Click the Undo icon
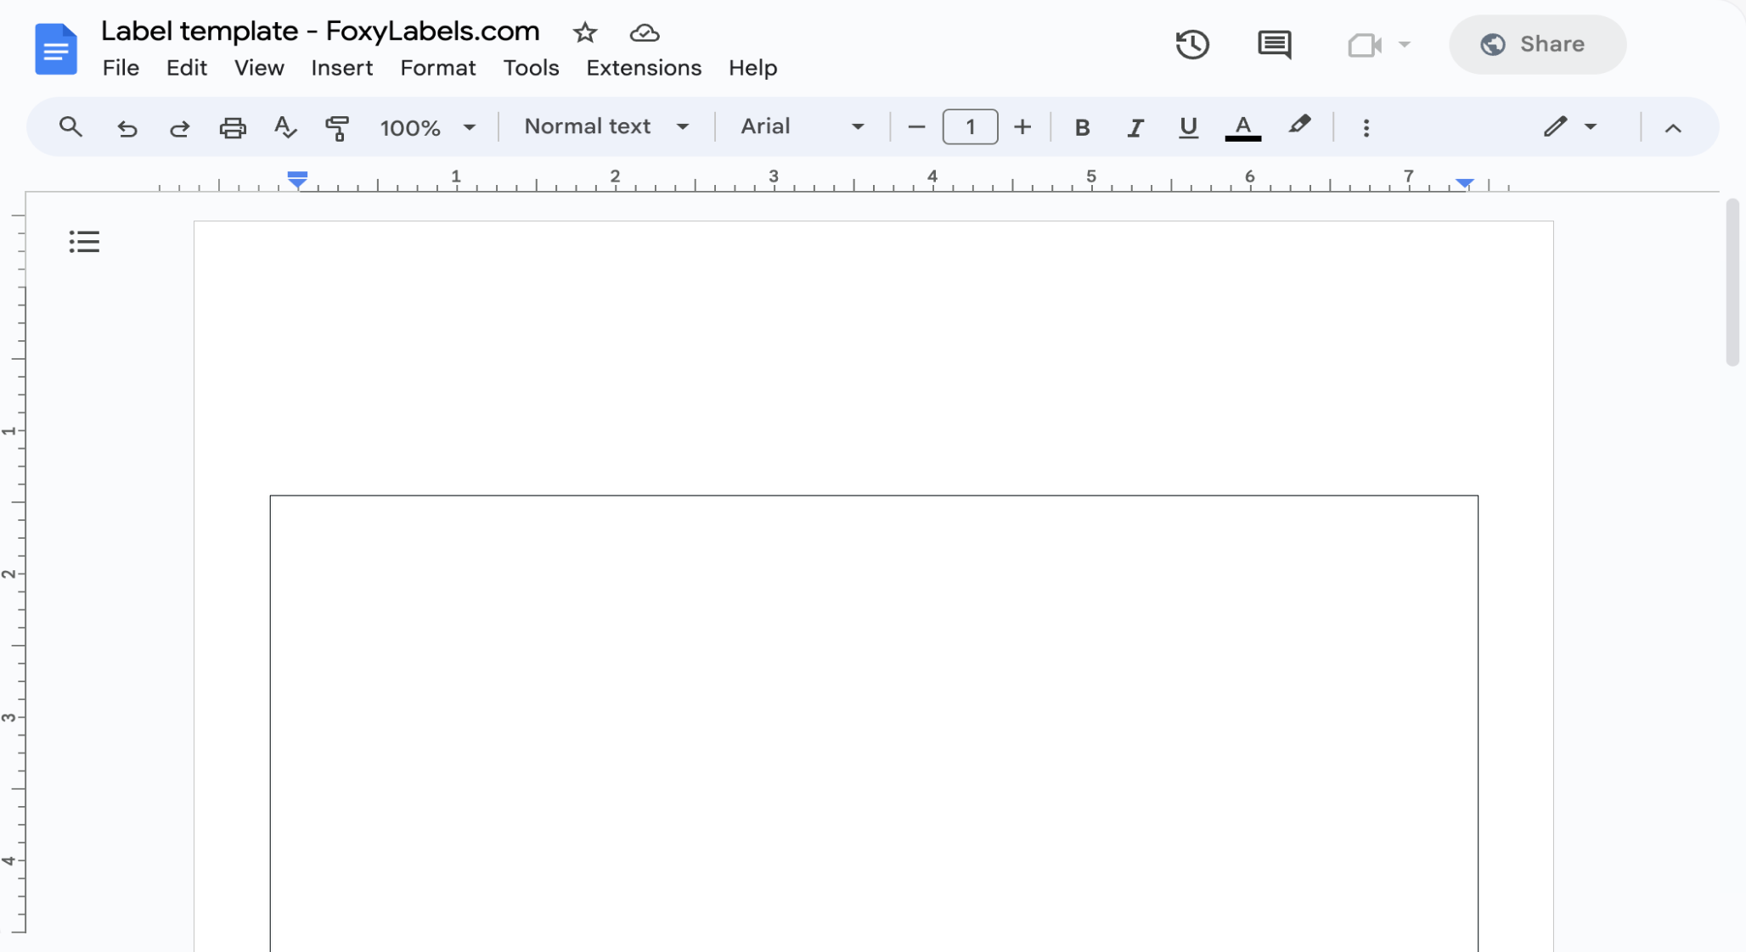1746x952 pixels. (x=127, y=128)
